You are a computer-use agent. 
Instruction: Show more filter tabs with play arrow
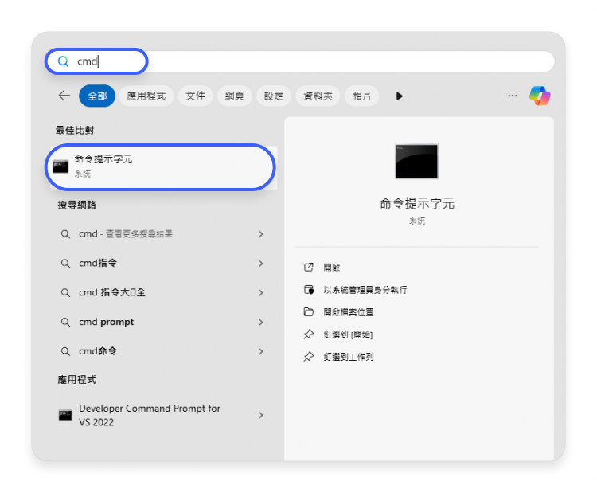click(400, 96)
